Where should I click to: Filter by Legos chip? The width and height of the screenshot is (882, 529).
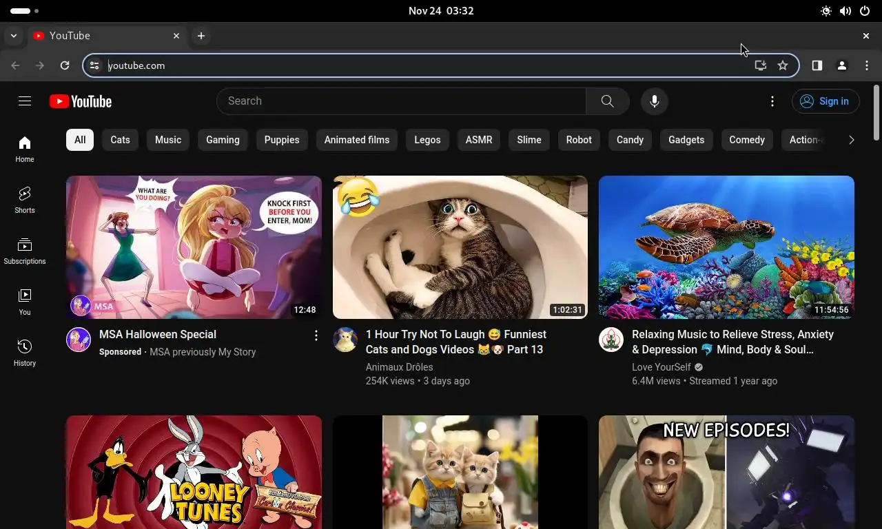point(427,140)
